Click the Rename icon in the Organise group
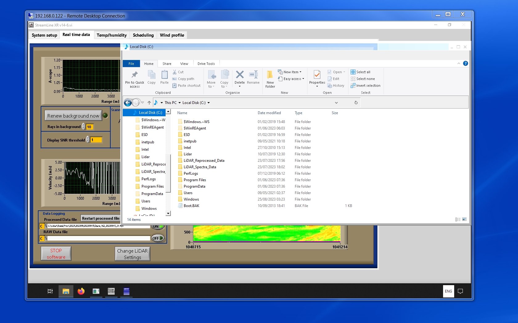Viewport: 518px width, 323px height. click(253, 75)
